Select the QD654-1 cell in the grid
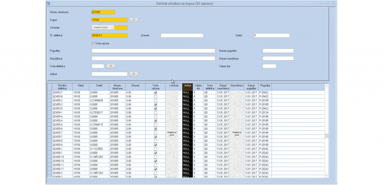The height and width of the screenshot is (185, 384). point(62,112)
